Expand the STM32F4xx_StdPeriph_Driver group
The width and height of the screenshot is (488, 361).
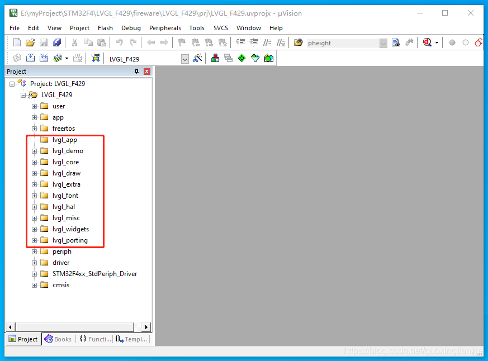click(34, 274)
